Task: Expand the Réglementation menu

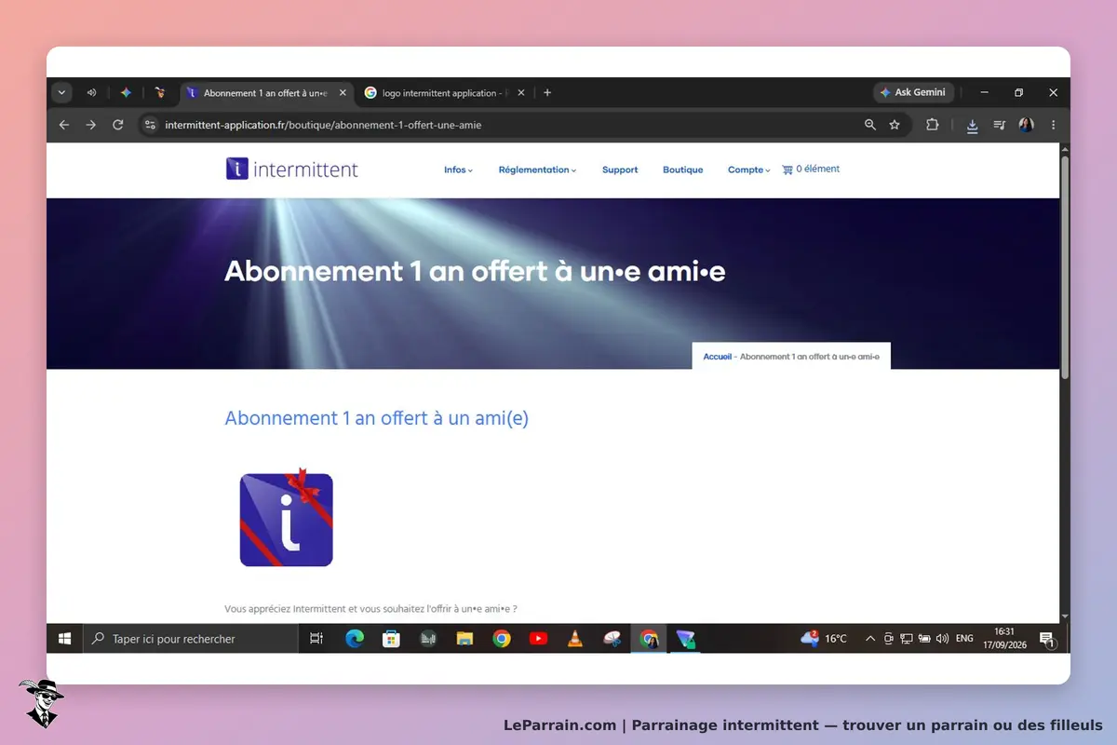Action: click(537, 169)
